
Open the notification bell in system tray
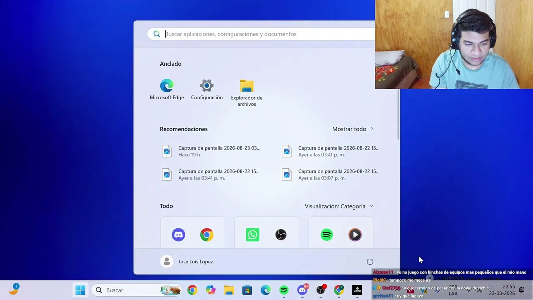[x=521, y=290]
